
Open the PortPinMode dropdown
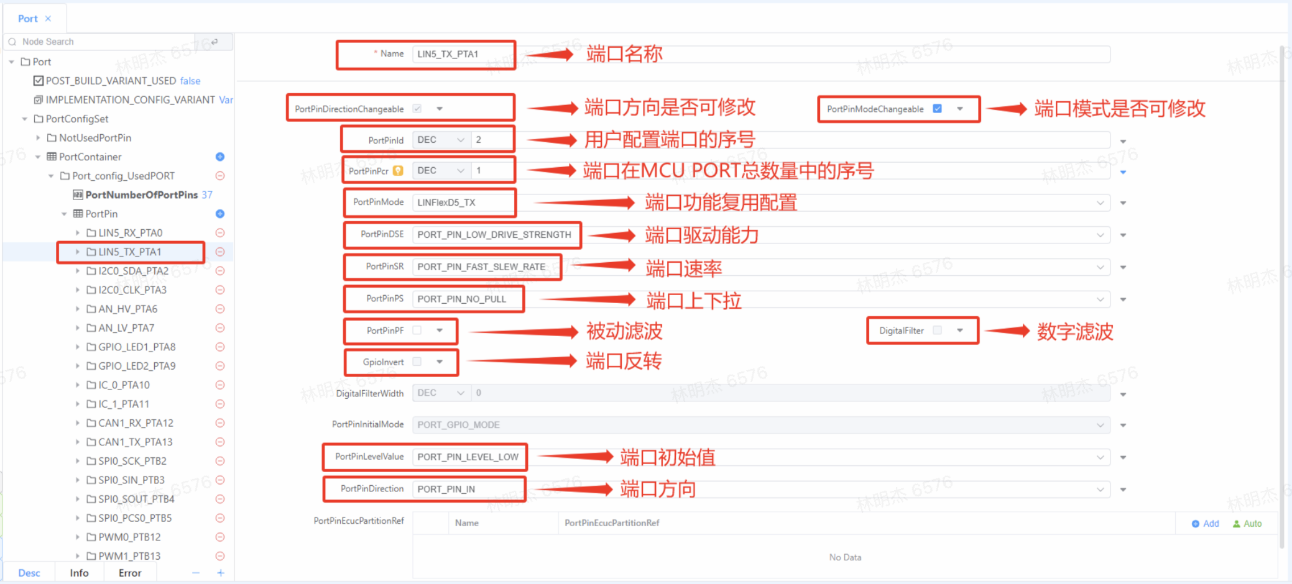click(x=1099, y=203)
